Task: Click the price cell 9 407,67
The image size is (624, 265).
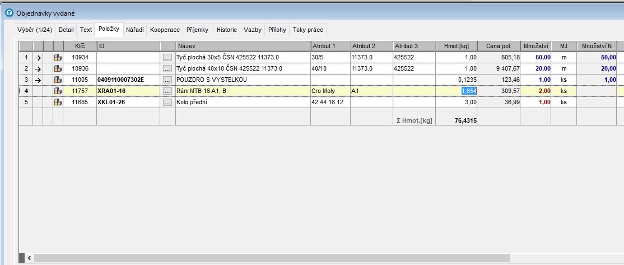Action: click(499, 69)
